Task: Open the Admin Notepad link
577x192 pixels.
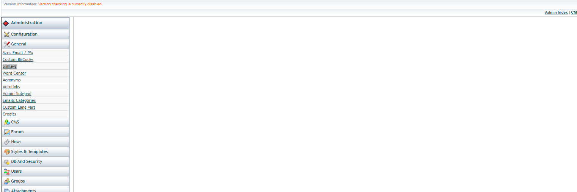Action: (17, 94)
